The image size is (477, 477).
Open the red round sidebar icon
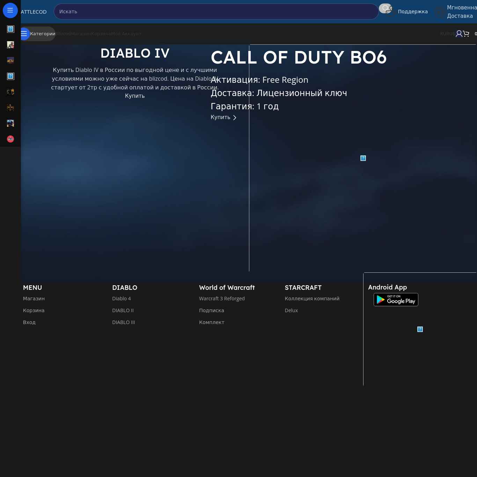coord(10,139)
